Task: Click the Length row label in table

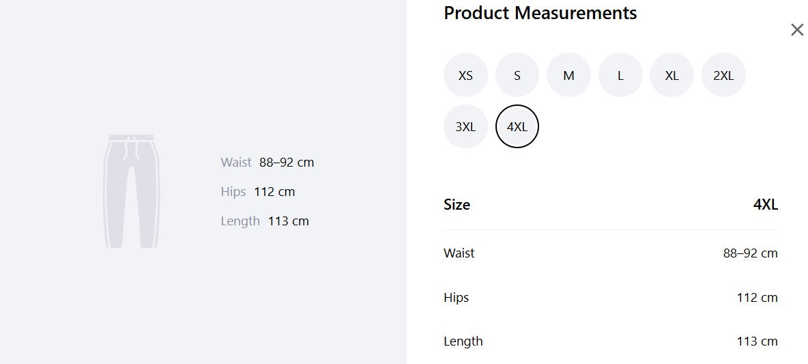Action: [x=463, y=341]
